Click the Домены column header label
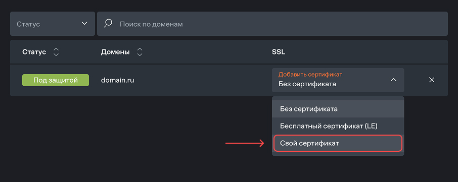This screenshot has width=458, height=182. pos(115,52)
